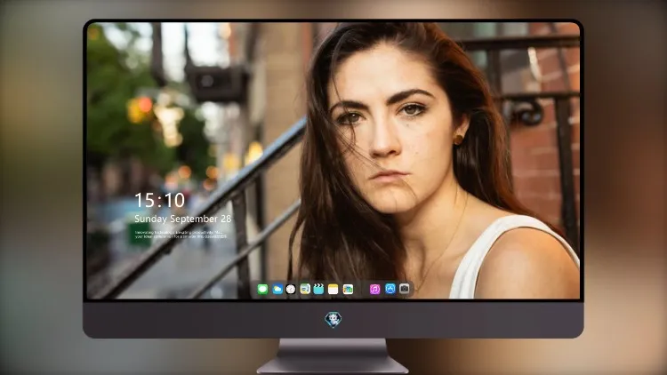Open the green Messages dock icon
This screenshot has width=667, height=375.
click(x=262, y=289)
